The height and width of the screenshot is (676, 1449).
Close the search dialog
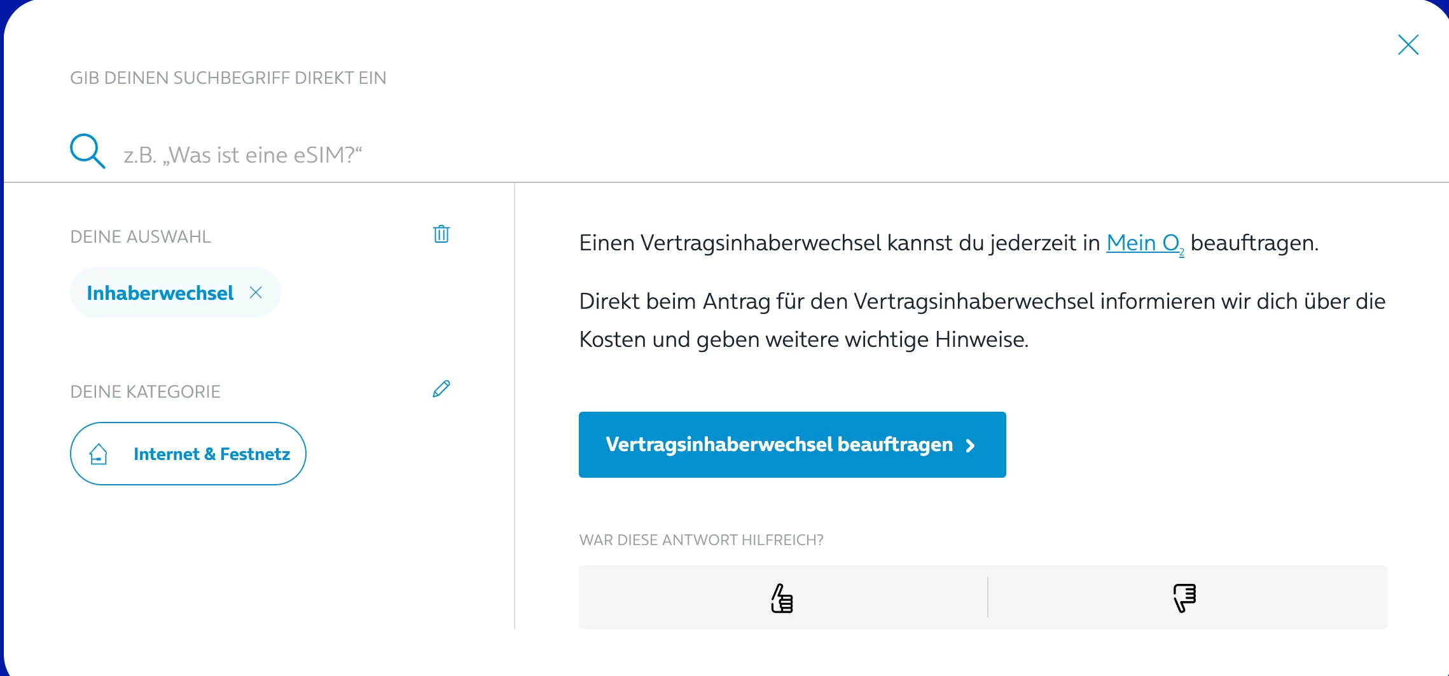click(1408, 45)
